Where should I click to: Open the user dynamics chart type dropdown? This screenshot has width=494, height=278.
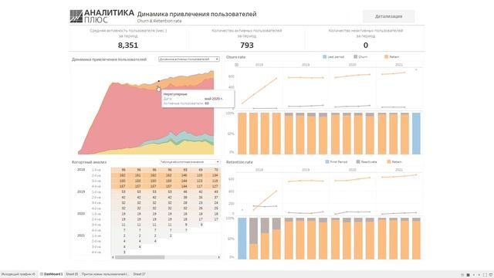click(188, 59)
